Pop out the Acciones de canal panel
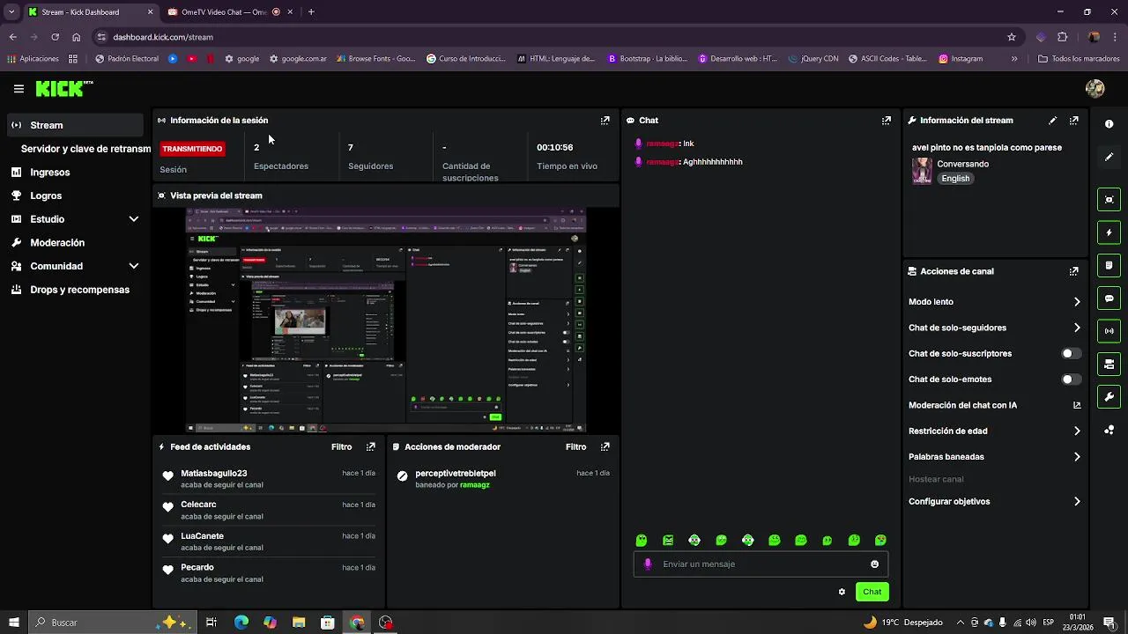The width and height of the screenshot is (1128, 634). tap(1073, 271)
